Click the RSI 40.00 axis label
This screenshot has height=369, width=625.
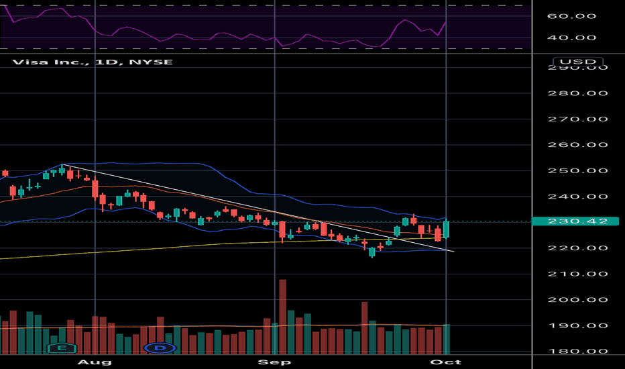[571, 38]
